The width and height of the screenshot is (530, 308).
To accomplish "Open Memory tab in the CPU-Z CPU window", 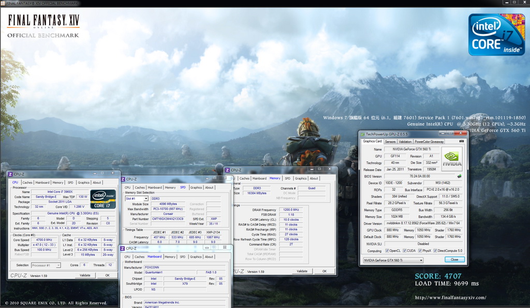I will coord(58,182).
